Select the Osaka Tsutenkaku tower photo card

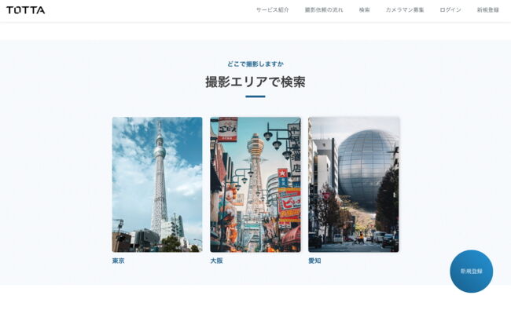click(x=256, y=184)
